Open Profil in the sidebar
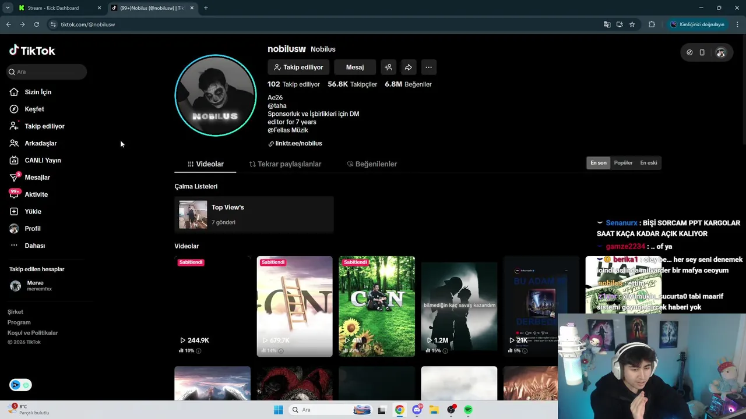Image resolution: width=746 pixels, height=419 pixels. [25, 229]
